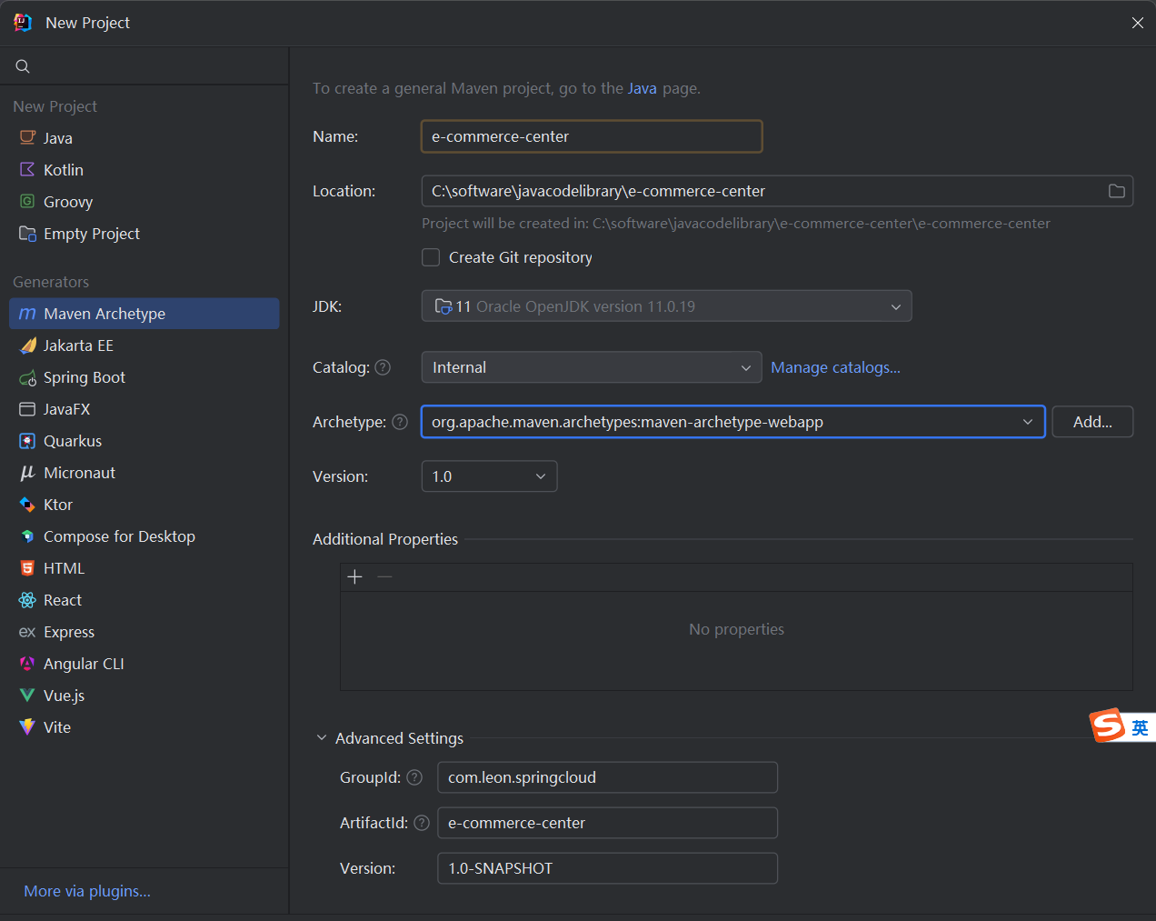Open the JDK version dropdown
Image resolution: width=1156 pixels, height=921 pixels.
[895, 306]
